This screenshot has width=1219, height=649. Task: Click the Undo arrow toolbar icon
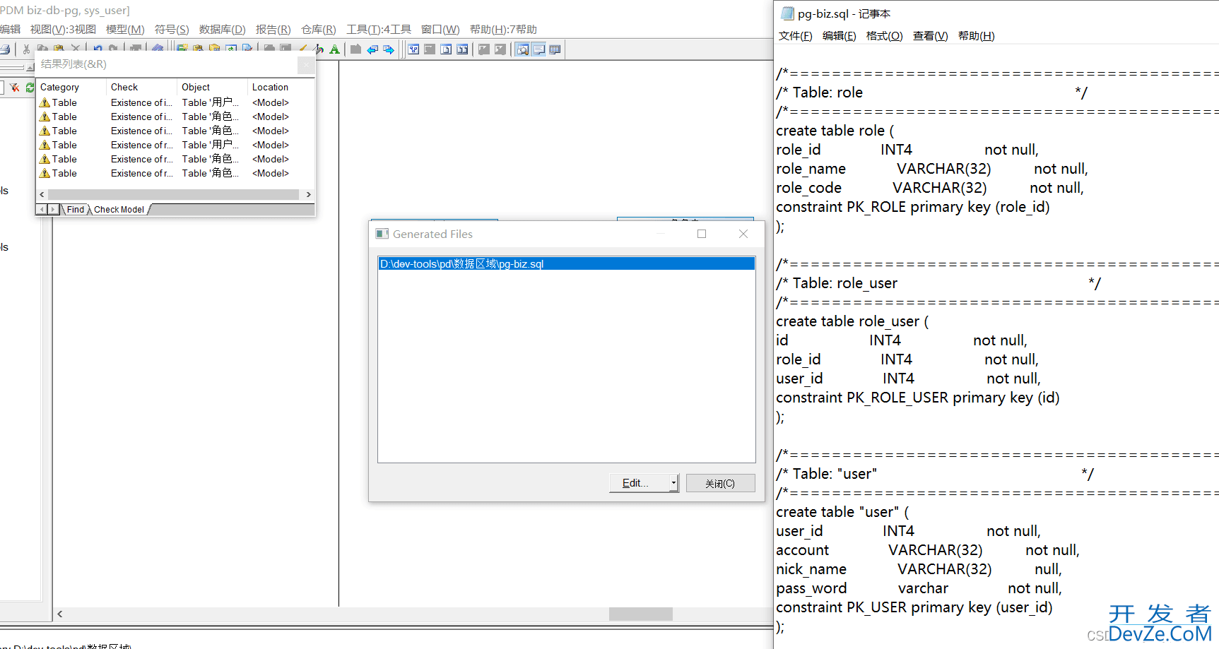[x=98, y=48]
